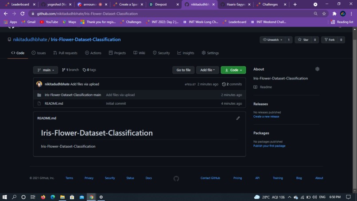Open Settings gear on the taskbar
This screenshot has width=357, height=201.
101,197
